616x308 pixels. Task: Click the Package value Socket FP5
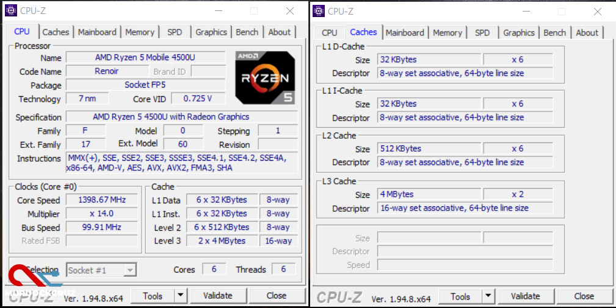tap(145, 85)
